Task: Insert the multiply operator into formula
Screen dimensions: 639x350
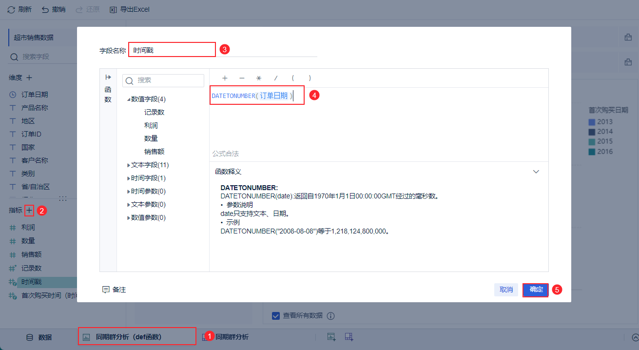Action: (x=259, y=78)
